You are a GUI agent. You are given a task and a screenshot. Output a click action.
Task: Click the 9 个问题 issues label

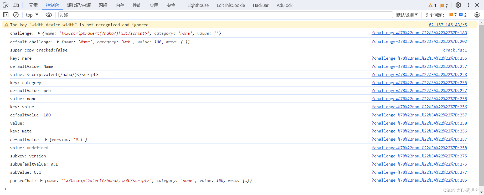(x=435, y=15)
